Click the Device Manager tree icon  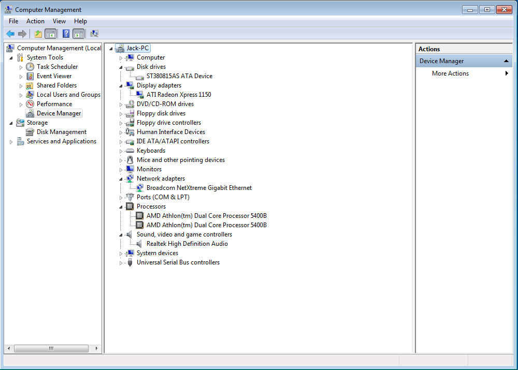(30, 113)
